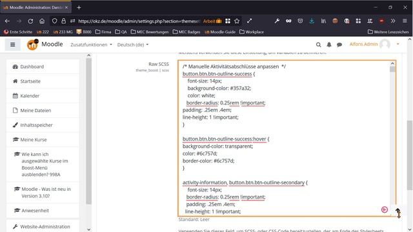Open a new browser tab

tap(79, 8)
